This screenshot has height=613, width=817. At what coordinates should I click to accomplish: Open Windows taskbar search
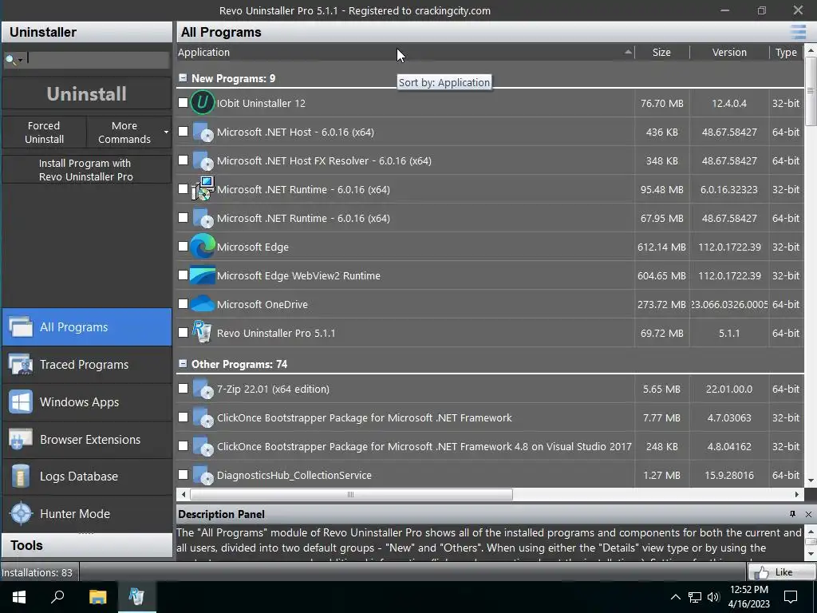57,597
